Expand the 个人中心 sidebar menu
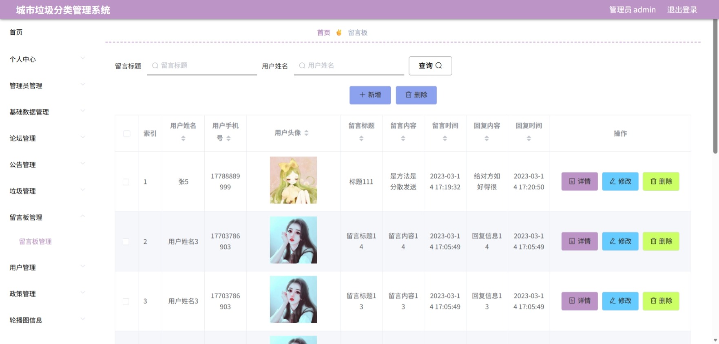This screenshot has width=719, height=344. 47,59
